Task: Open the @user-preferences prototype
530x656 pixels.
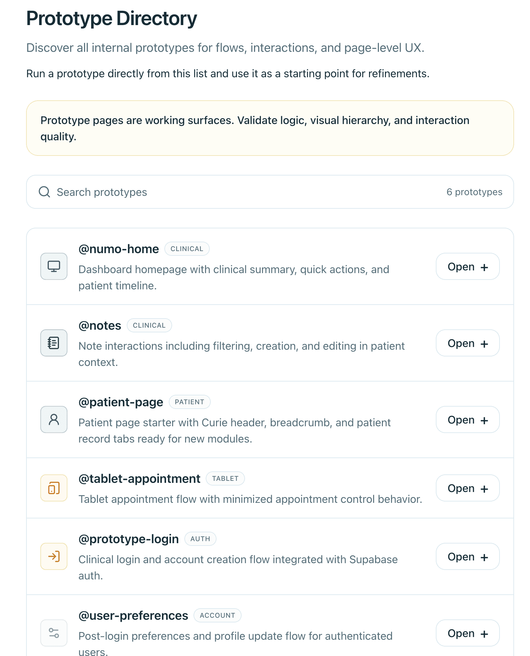Action: pos(468,633)
